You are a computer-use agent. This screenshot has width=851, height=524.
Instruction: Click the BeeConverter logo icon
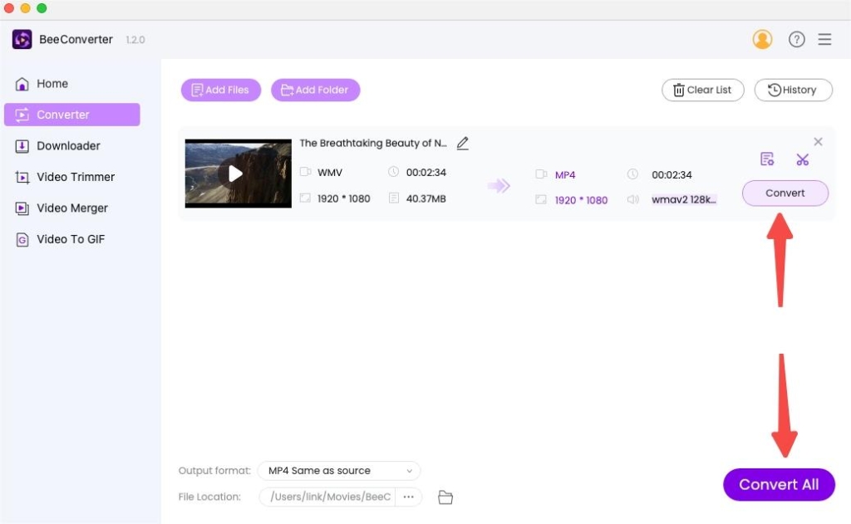[x=22, y=39]
